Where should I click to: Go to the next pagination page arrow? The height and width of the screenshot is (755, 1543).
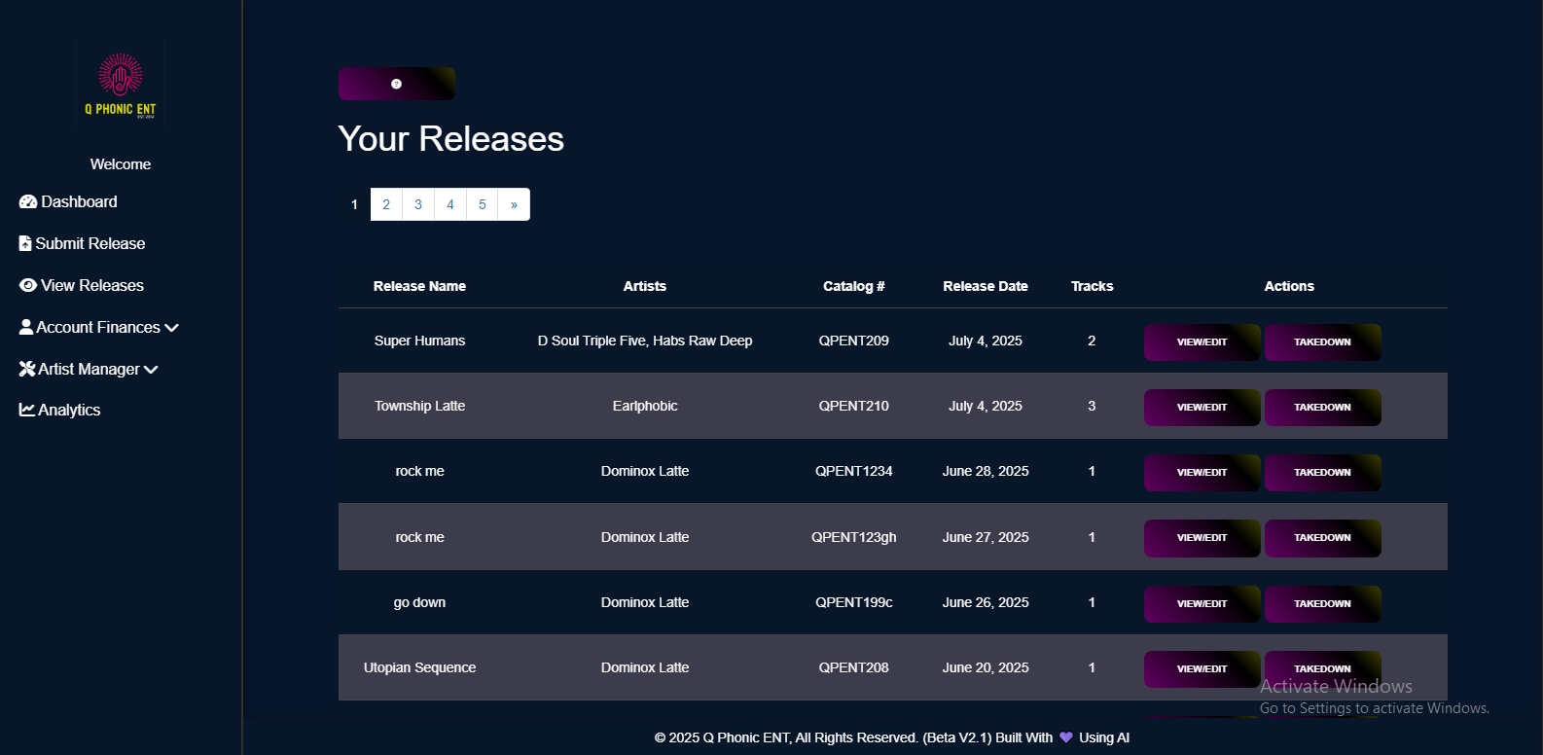(x=514, y=204)
